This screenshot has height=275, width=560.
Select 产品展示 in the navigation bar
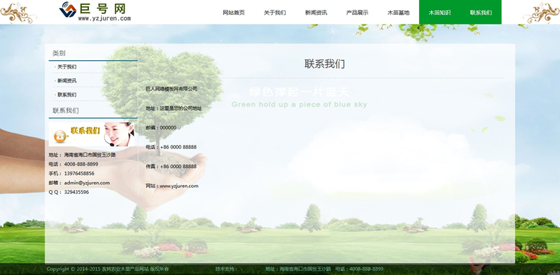click(x=357, y=13)
